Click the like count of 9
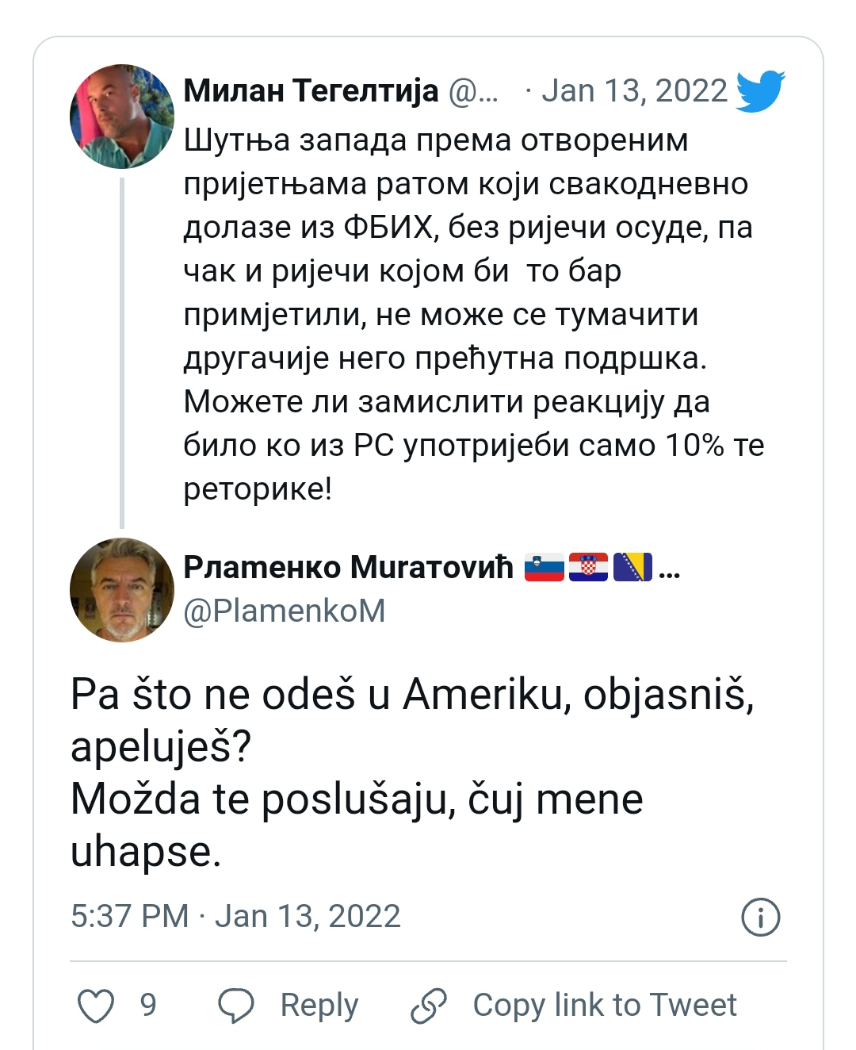This screenshot has width=856, height=1050. [148, 1005]
